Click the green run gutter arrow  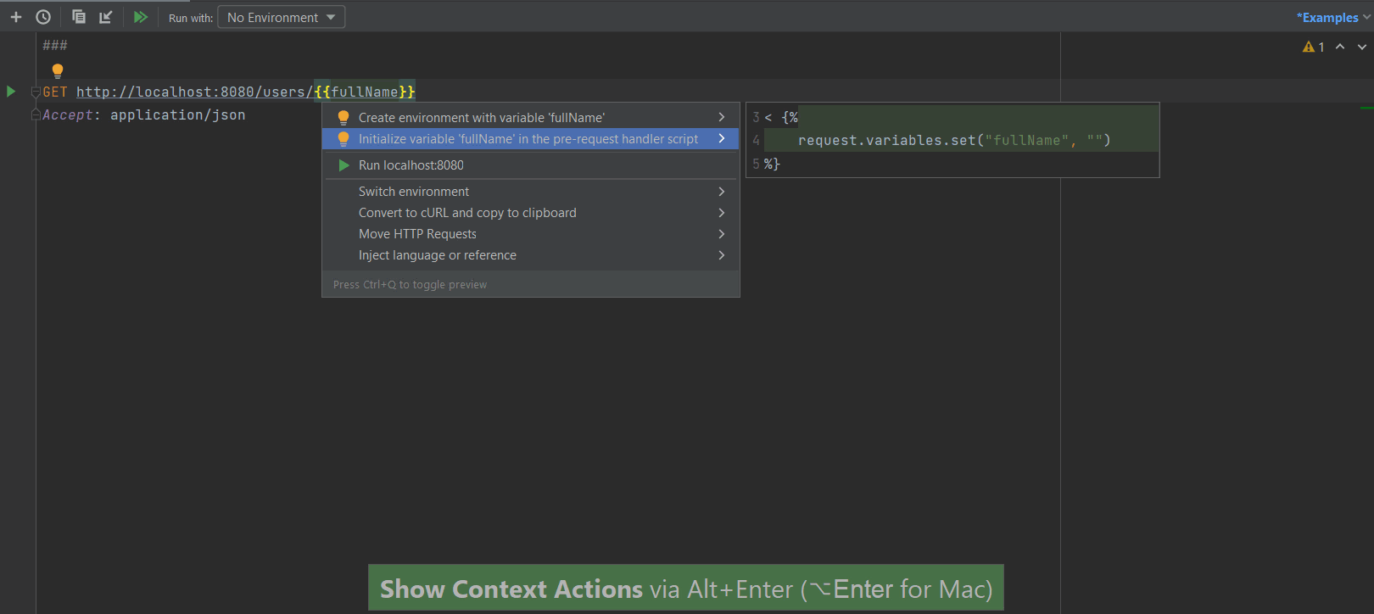[11, 92]
